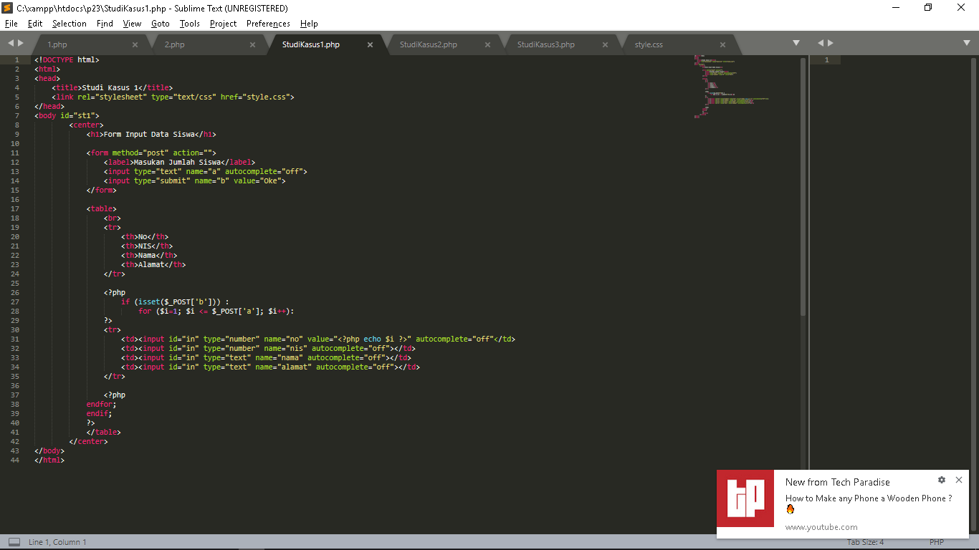Open notification settings via the gear icon

click(941, 480)
